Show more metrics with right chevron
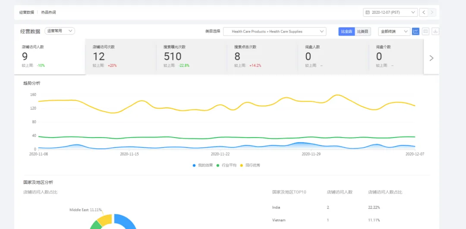Viewport: 466px width, 229px height. (431, 58)
